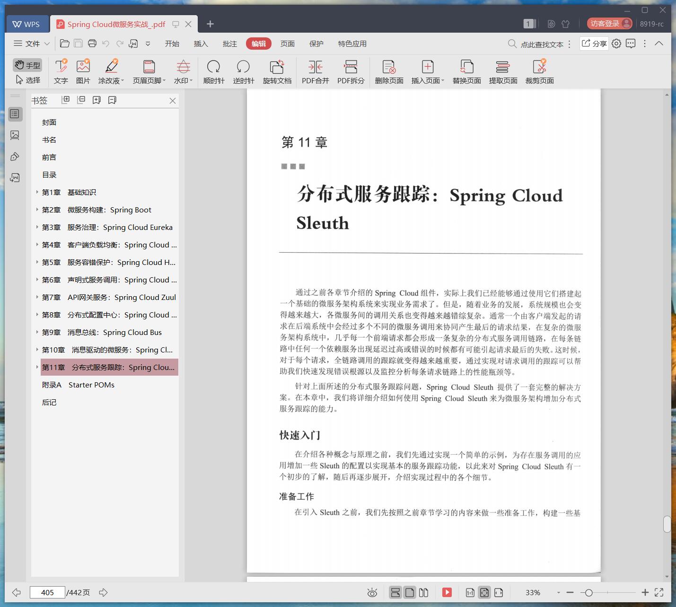This screenshot has width=676, height=607.
Task: Switch to the Protect (保护) tab
Action: 316,44
